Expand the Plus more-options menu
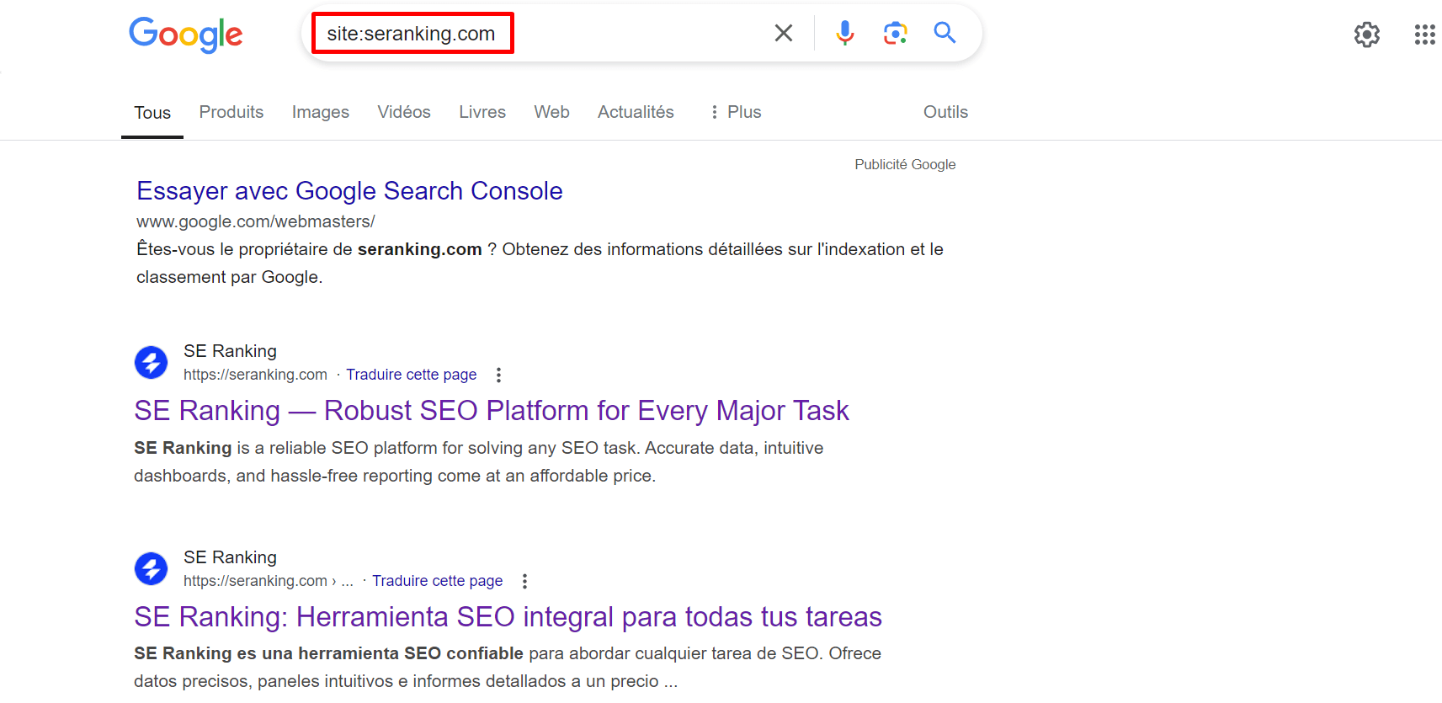 coord(735,112)
